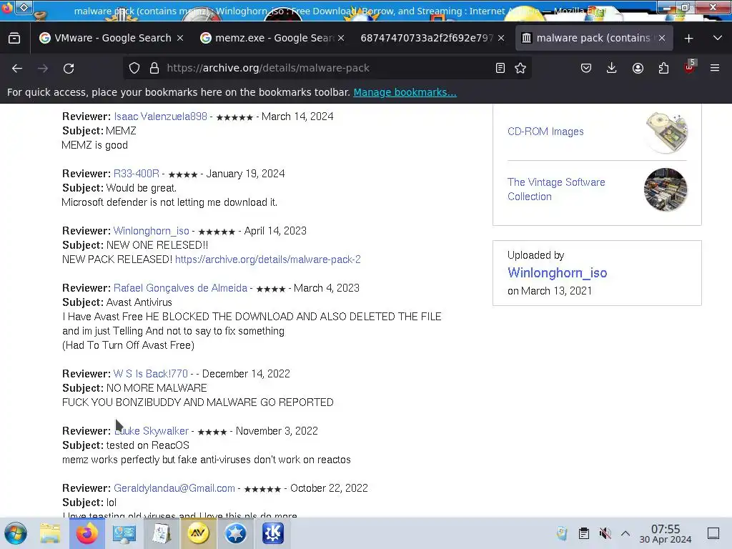Open CD-ROM Images collection link
The width and height of the screenshot is (732, 549).
(x=545, y=132)
